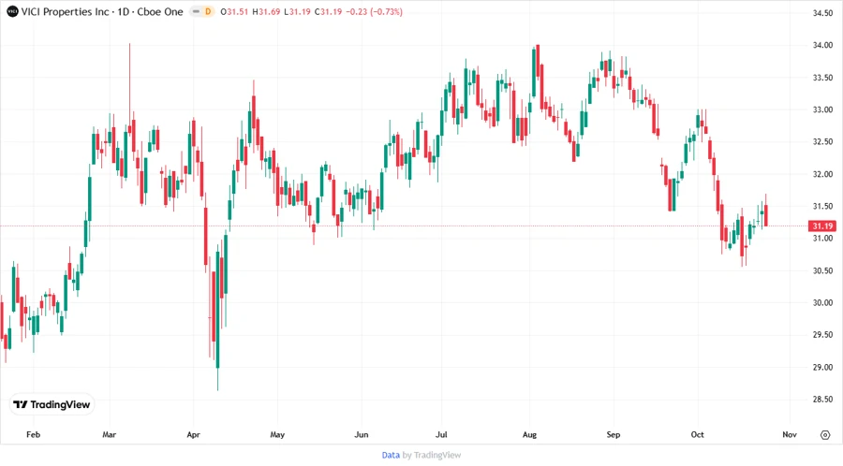Viewport: 843px width, 466px height.
Task: Click the Sep time axis label
Action: (x=614, y=435)
